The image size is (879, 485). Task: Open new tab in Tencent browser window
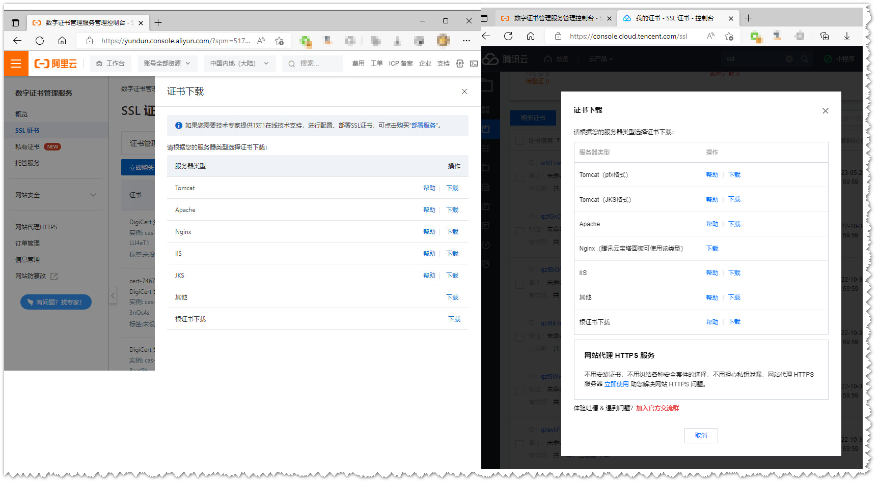coord(748,18)
